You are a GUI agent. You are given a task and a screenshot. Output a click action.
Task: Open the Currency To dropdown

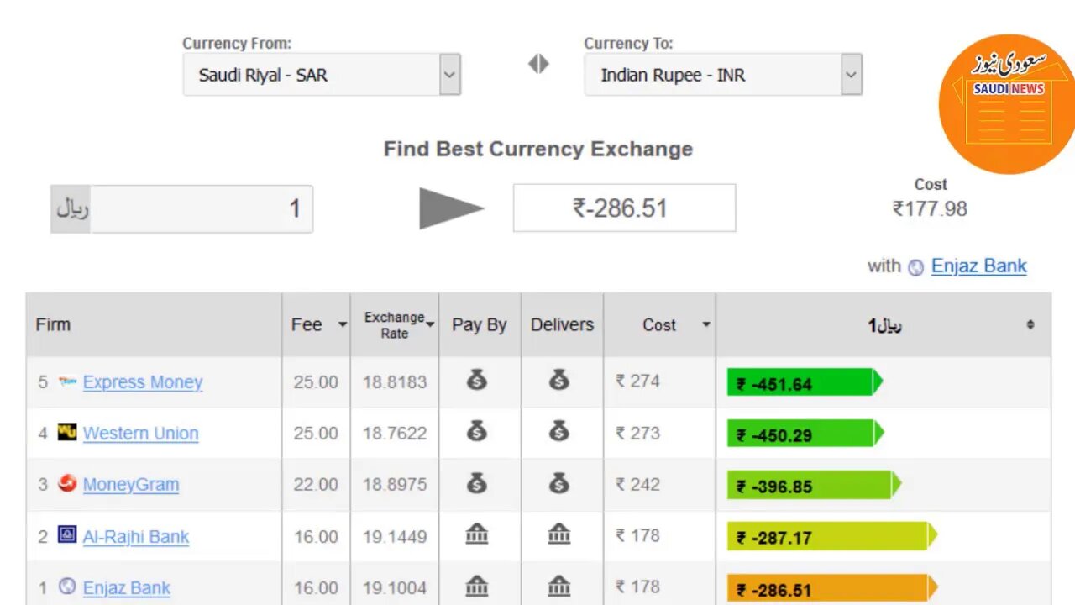[x=723, y=75]
